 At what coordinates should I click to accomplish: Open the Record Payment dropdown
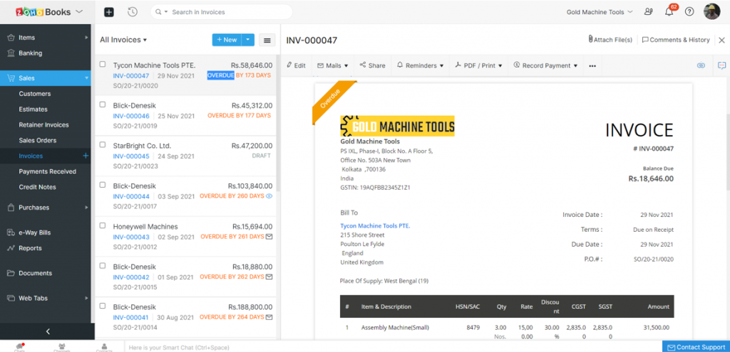coord(545,65)
